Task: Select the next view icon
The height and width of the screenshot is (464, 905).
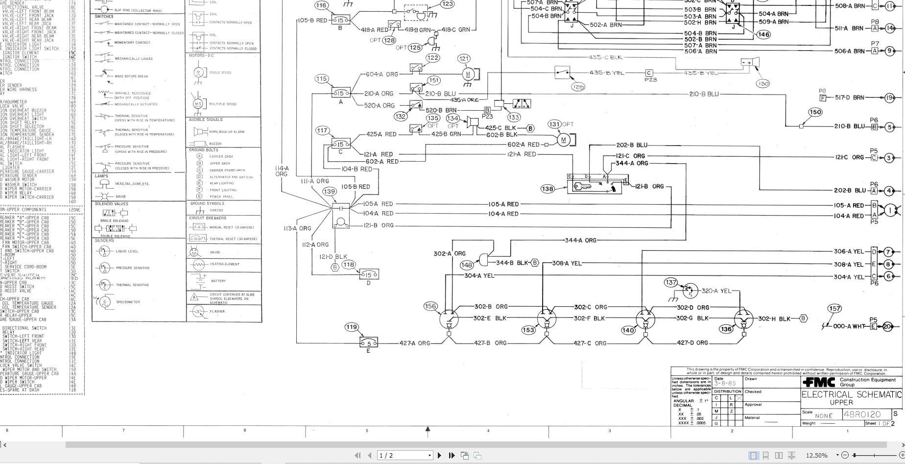Action: point(478,455)
